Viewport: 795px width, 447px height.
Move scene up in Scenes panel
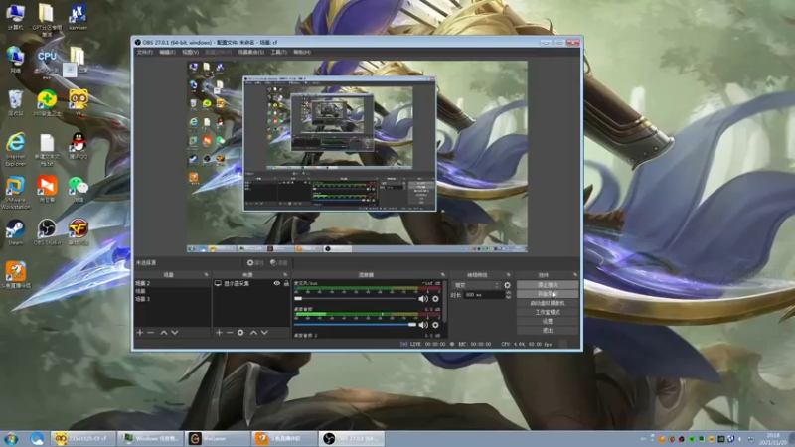164,333
